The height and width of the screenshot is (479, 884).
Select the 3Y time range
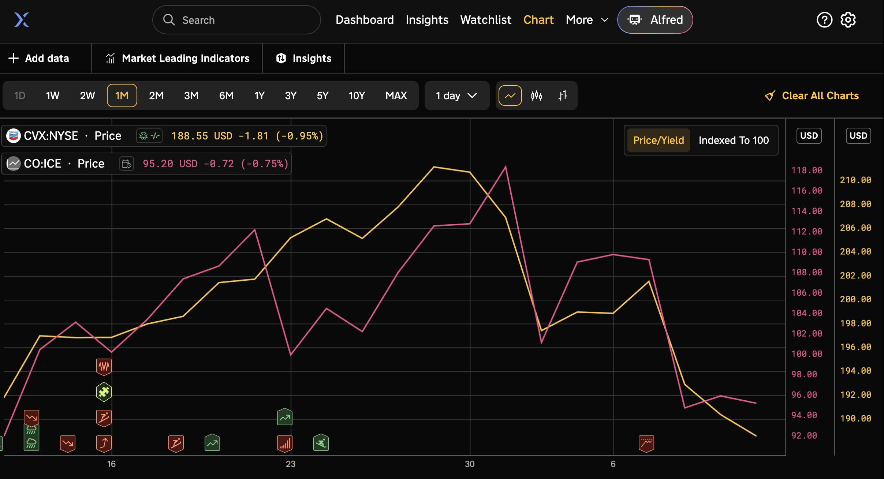tap(291, 96)
